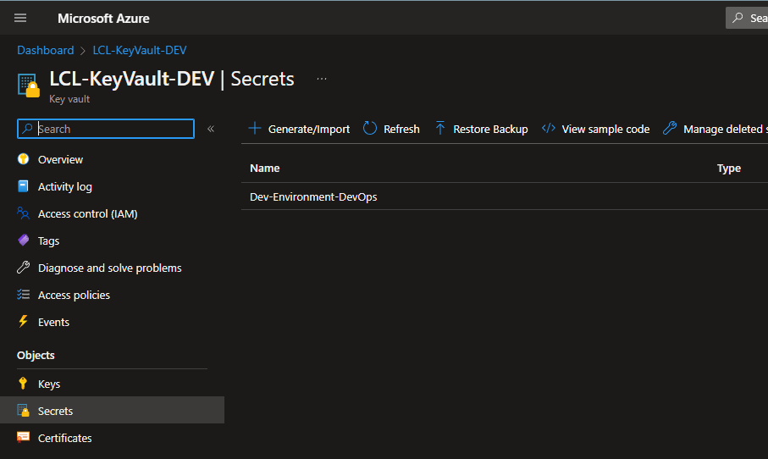
Task: Open Keys under Objects
Action: [x=49, y=384]
